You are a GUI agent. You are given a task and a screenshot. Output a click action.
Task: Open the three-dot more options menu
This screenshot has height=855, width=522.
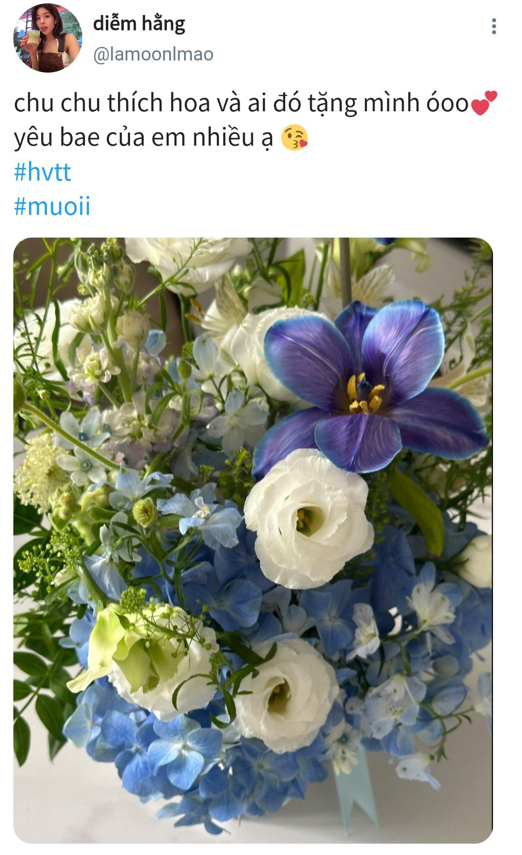[493, 26]
